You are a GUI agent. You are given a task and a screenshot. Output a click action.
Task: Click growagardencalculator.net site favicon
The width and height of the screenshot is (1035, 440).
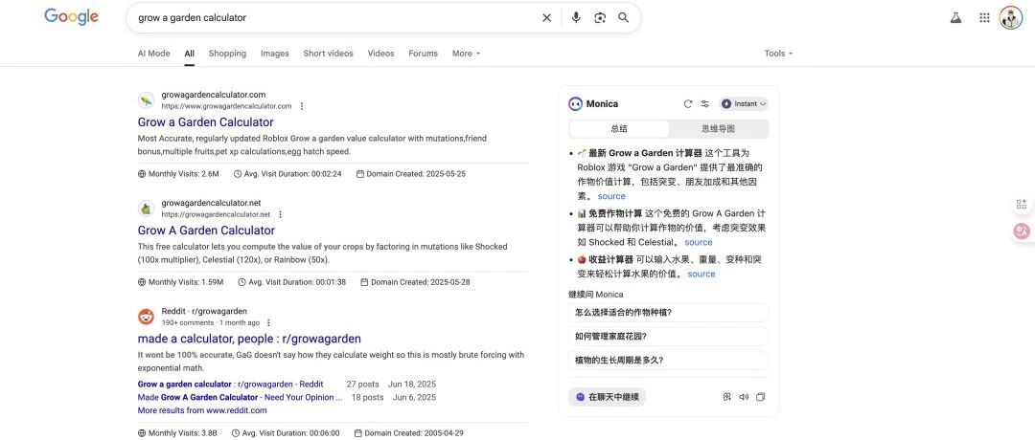click(146, 209)
